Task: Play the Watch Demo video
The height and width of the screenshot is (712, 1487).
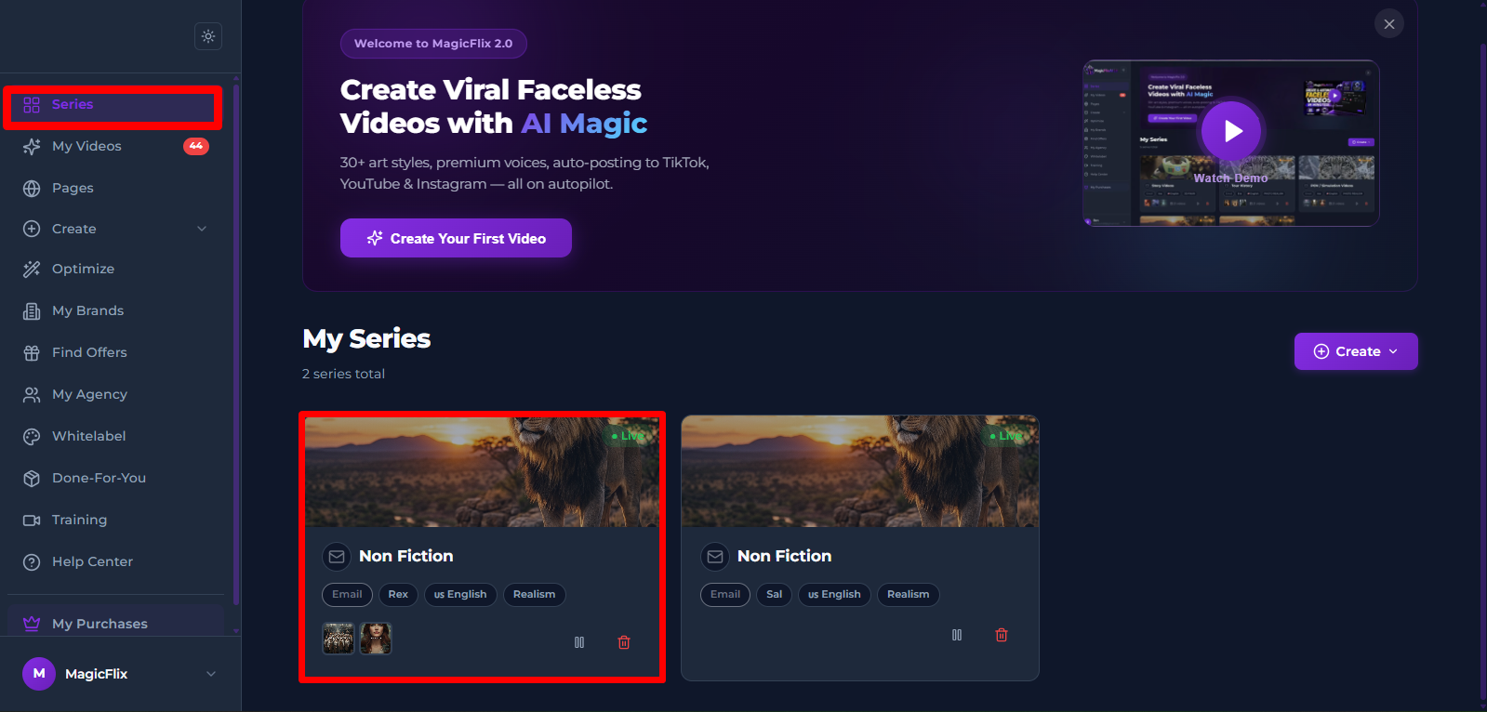Action: pyautogui.click(x=1231, y=131)
